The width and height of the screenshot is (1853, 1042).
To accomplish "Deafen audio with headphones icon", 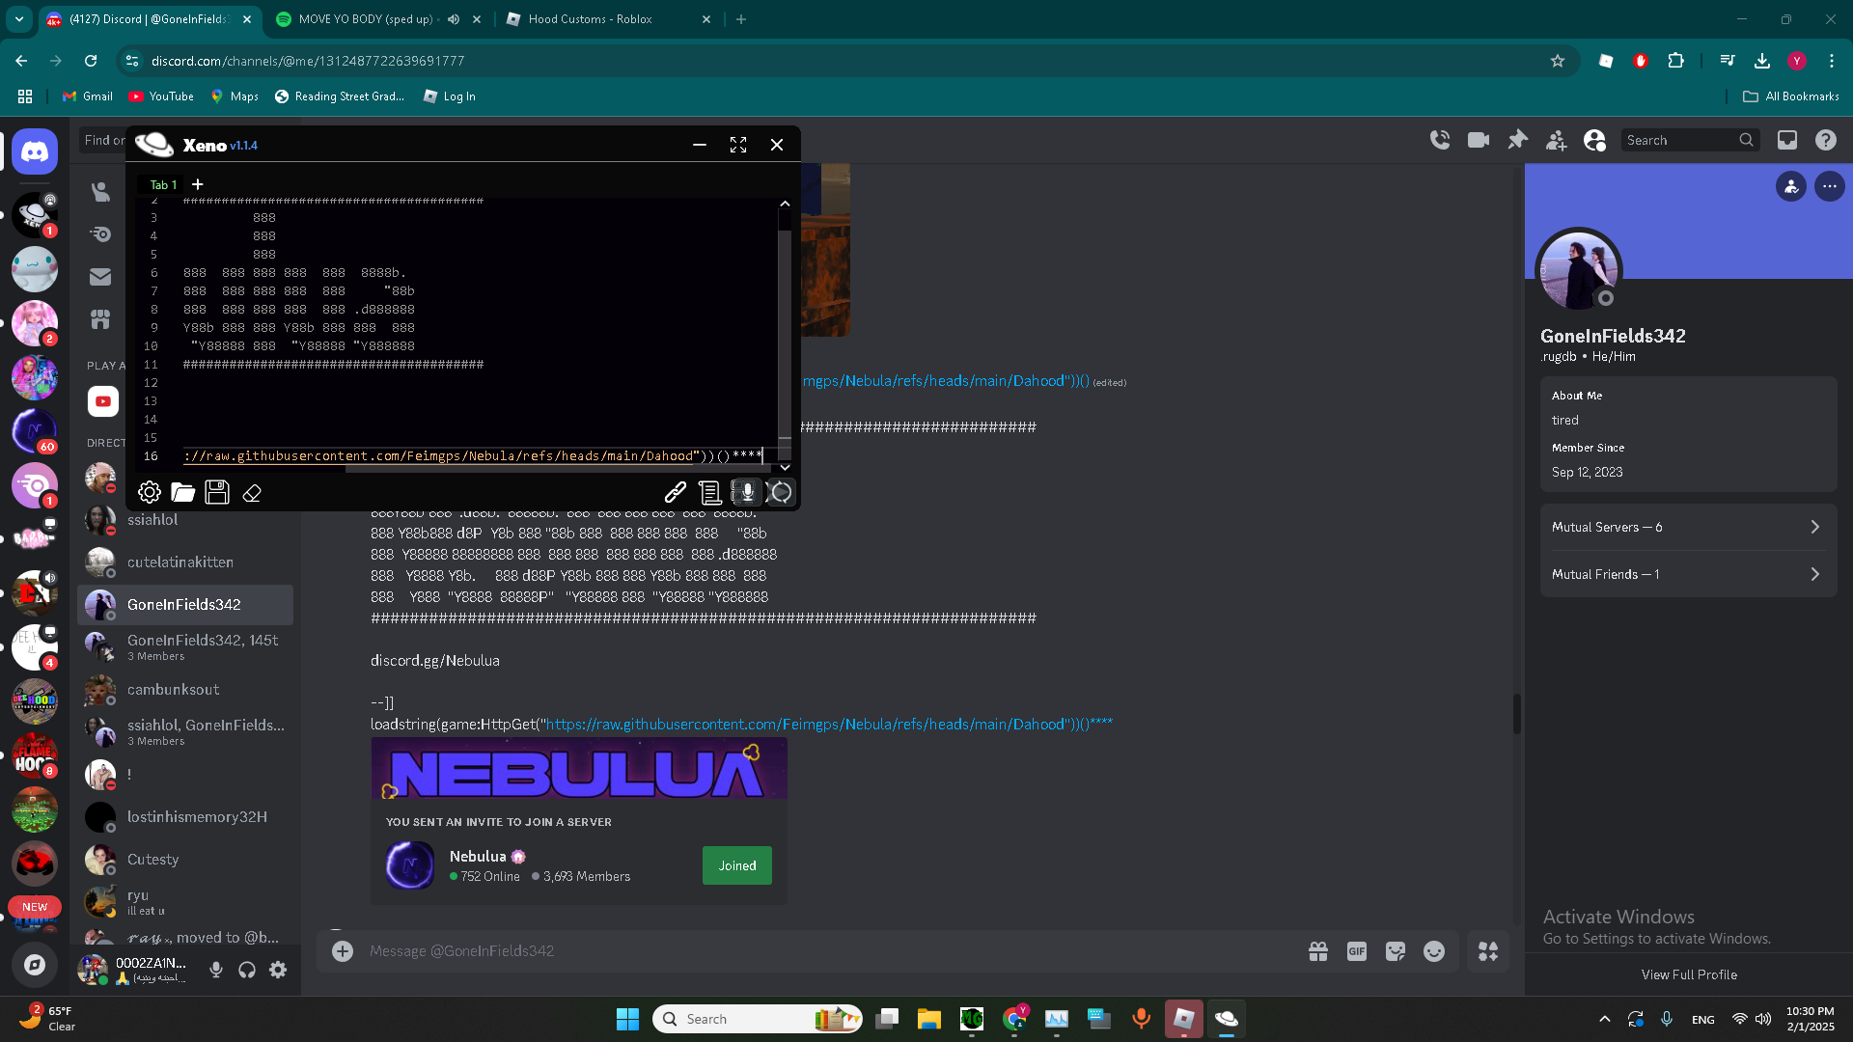I will click(247, 970).
